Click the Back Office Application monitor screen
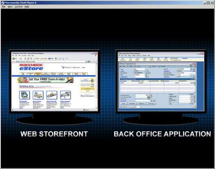Viewport: 215px width, 169px height. pyautogui.click(x=161, y=81)
